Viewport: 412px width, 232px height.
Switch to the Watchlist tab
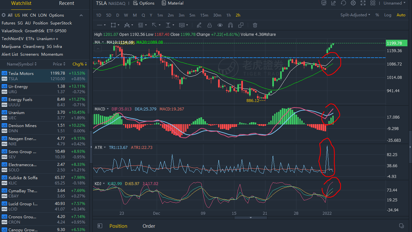[21, 3]
